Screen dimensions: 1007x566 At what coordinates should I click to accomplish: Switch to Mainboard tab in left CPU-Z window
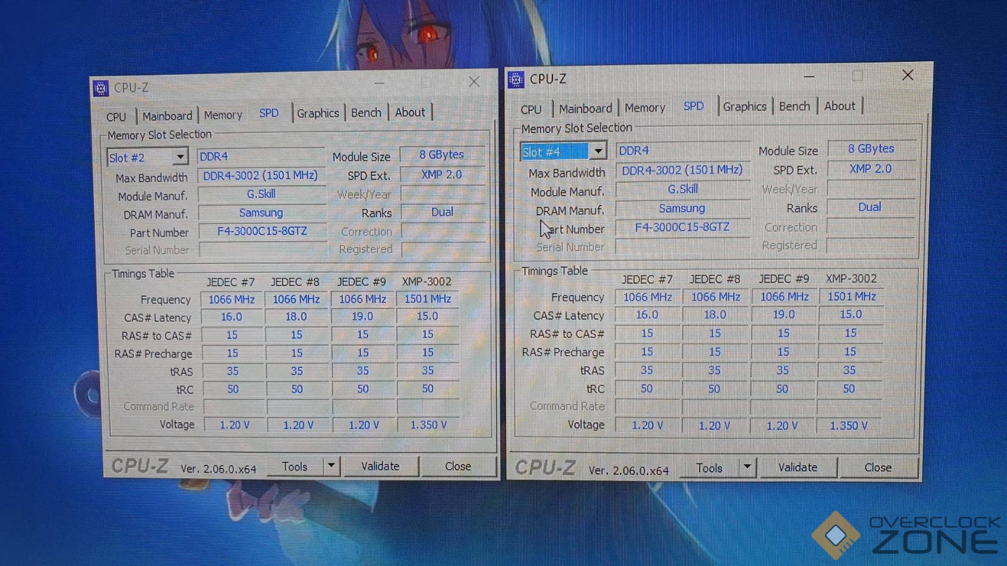(x=167, y=116)
